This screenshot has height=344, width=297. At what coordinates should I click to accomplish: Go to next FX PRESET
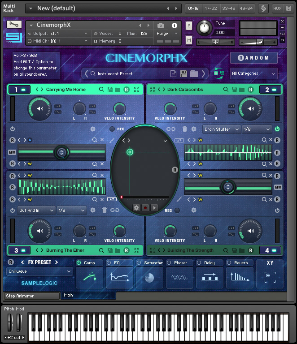[57, 262]
